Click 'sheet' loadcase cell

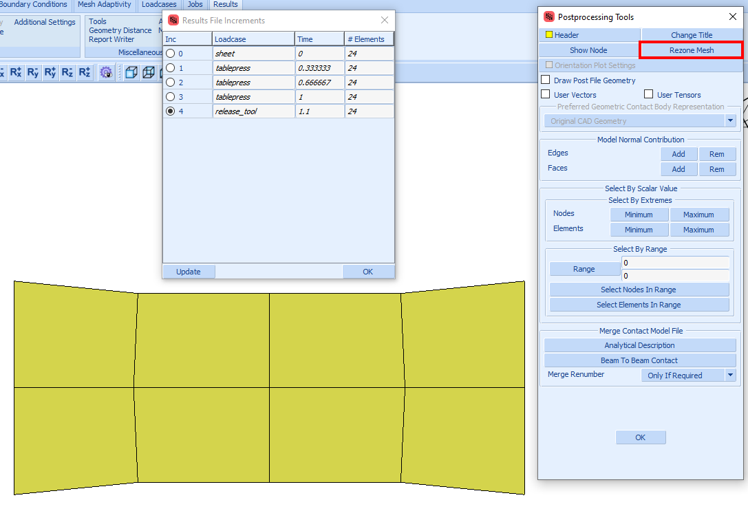(253, 54)
